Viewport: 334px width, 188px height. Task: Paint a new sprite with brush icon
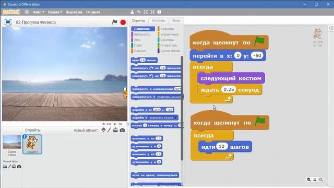pyautogui.click(x=109, y=130)
